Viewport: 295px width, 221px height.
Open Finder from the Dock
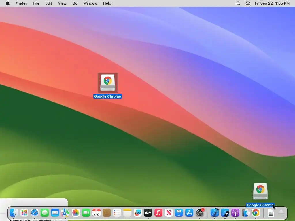pyautogui.click(x=14, y=213)
